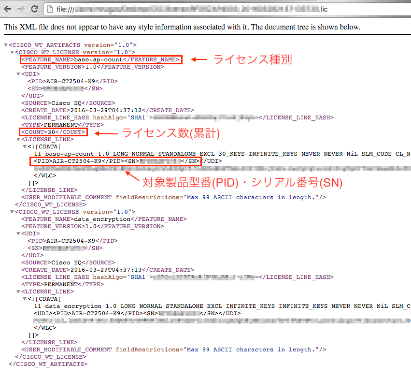411x378 pixels.
Task: Reload the page with refresh icon
Action: click(x=34, y=9)
